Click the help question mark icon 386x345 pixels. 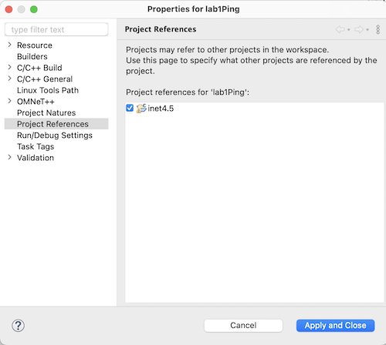tap(18, 326)
